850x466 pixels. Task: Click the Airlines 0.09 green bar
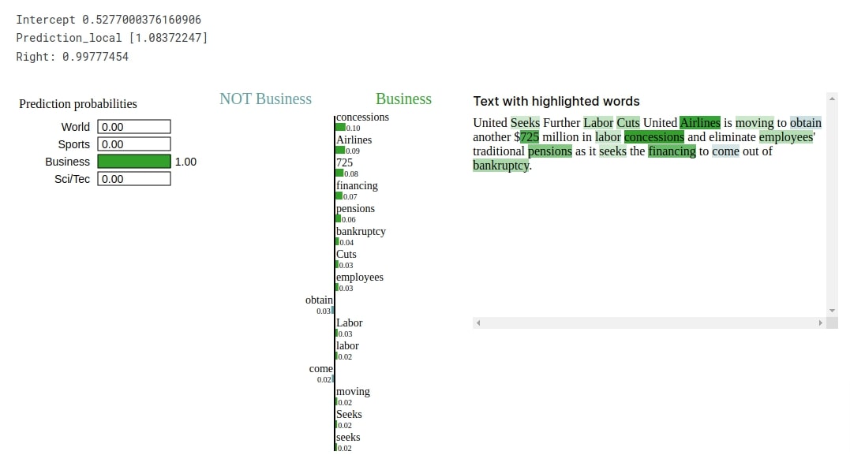pos(340,150)
